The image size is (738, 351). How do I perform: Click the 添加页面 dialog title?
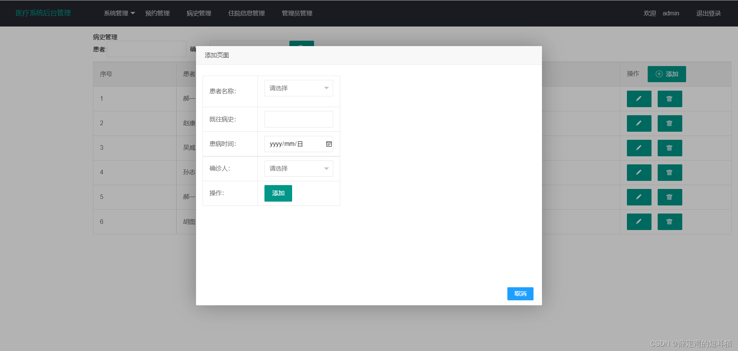(x=217, y=55)
